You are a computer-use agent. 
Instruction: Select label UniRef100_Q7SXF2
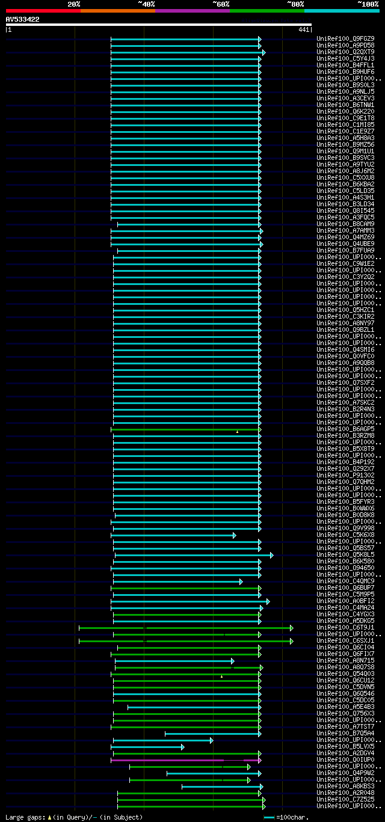345,382
